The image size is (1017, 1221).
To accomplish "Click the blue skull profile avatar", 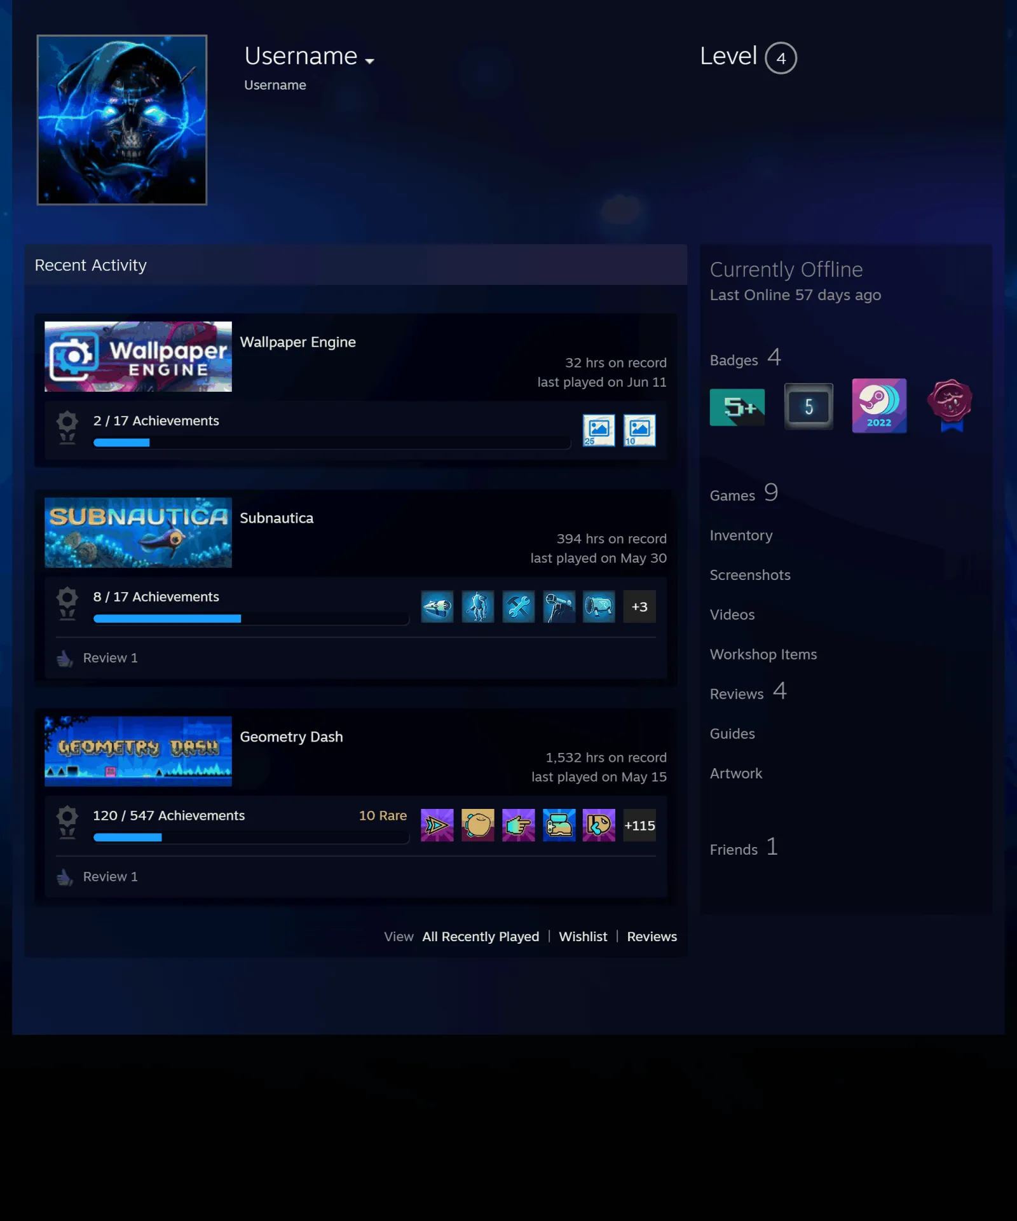I will pos(122,120).
